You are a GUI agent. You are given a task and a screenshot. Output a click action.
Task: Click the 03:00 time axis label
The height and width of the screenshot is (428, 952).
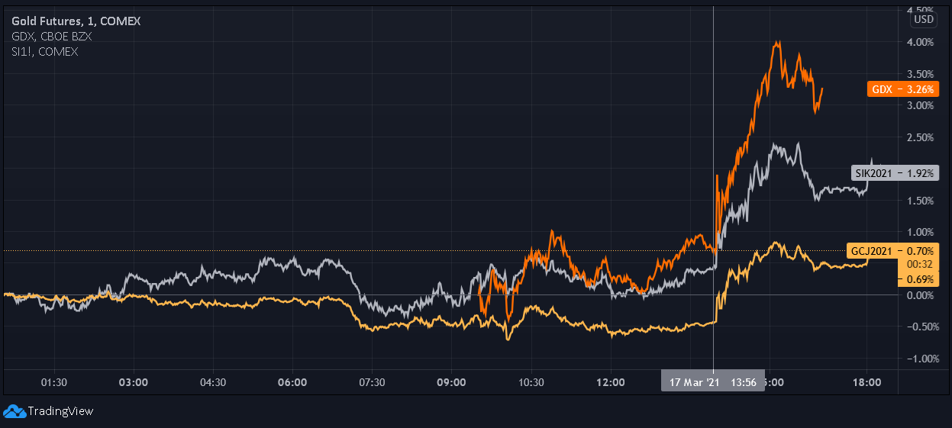pos(134,381)
